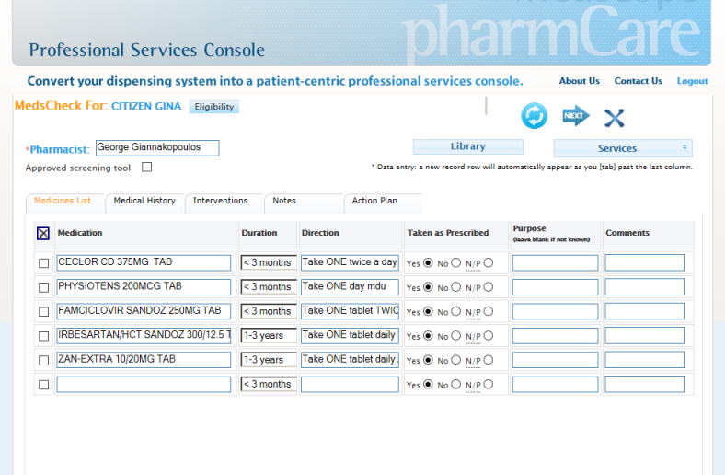Screen dimensions: 725x475
Task: Open the Services dropdown
Action: (x=622, y=148)
